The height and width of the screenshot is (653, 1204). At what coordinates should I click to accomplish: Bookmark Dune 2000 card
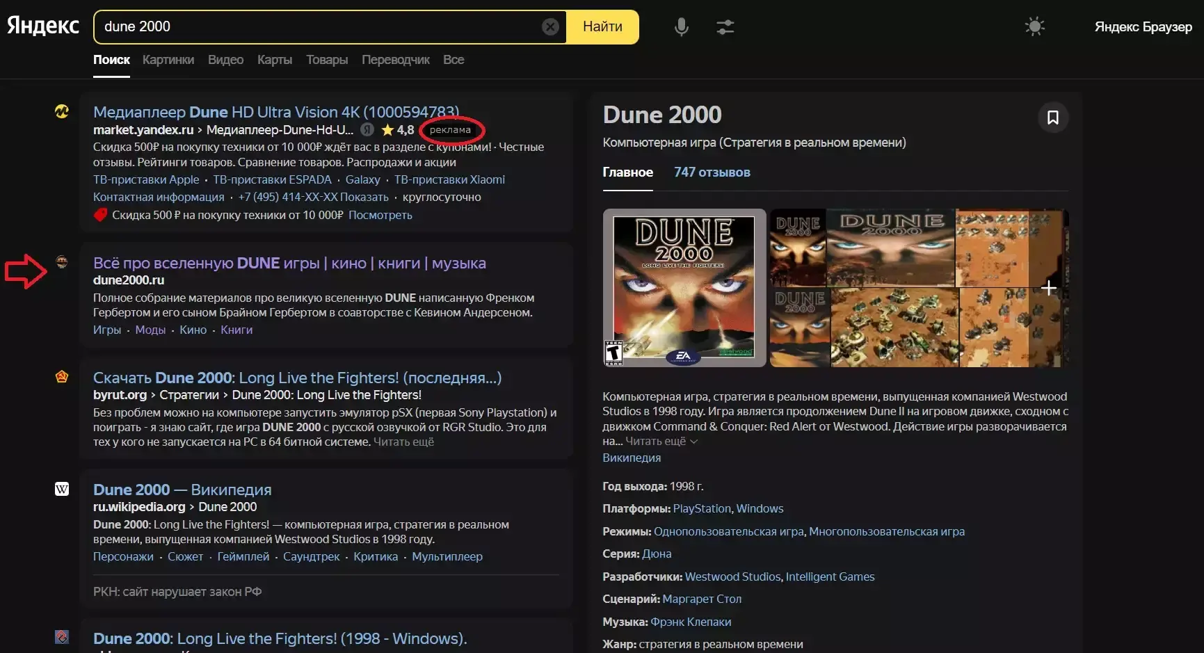tap(1053, 117)
